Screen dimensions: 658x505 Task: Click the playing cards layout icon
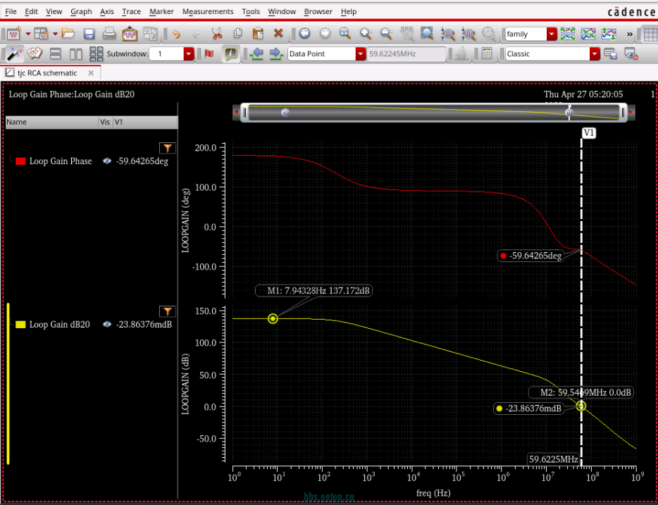[35, 54]
